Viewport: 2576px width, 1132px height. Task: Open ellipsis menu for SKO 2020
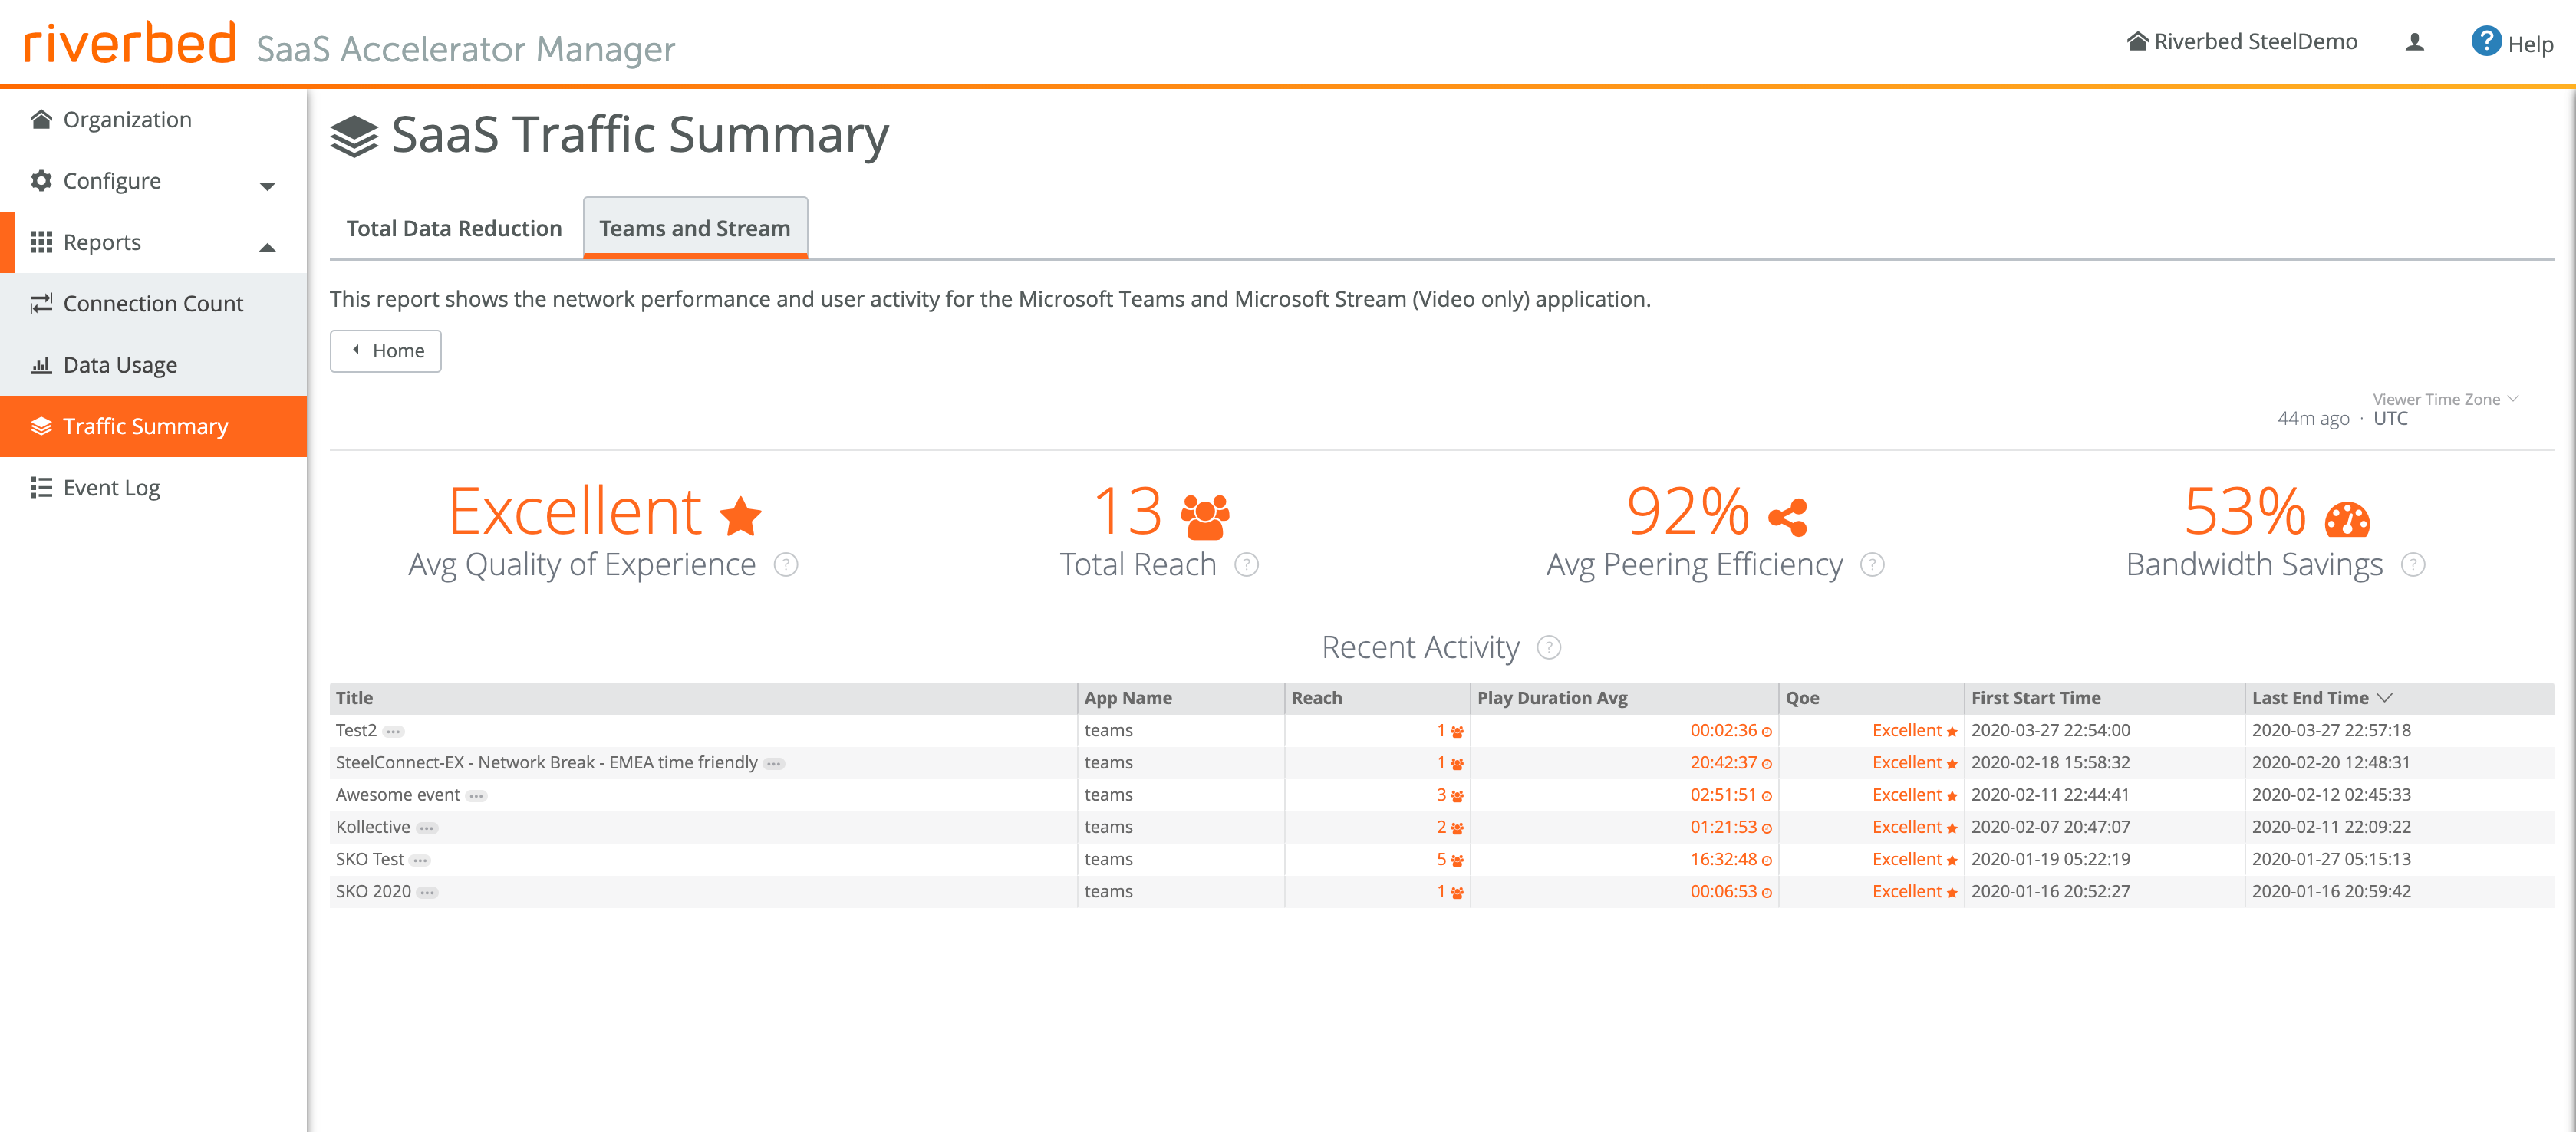coord(427,893)
